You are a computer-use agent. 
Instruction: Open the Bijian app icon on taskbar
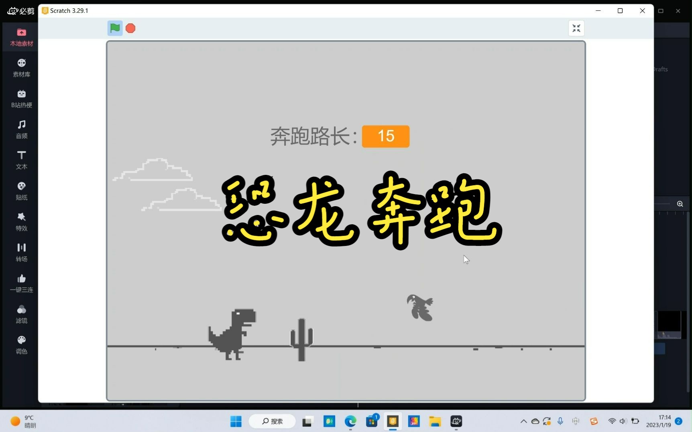[x=456, y=421]
